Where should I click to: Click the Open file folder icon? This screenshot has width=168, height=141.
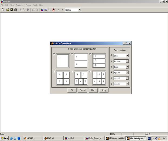point(8,10)
